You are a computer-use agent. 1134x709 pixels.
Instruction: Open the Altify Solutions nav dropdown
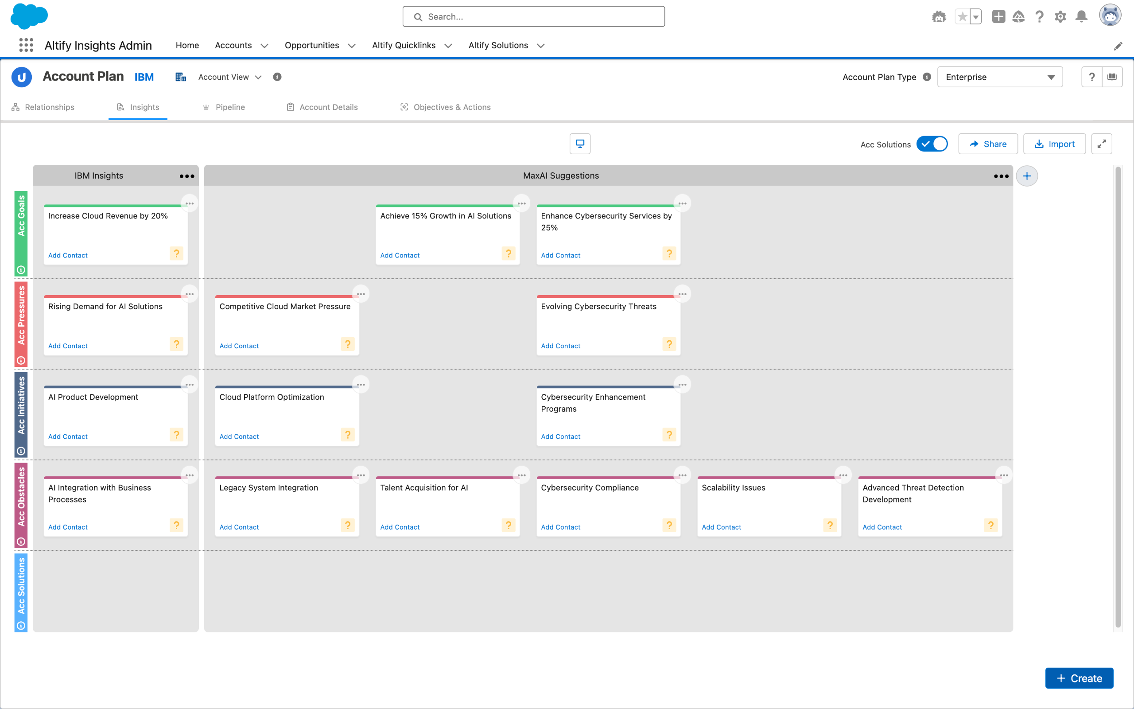540,46
